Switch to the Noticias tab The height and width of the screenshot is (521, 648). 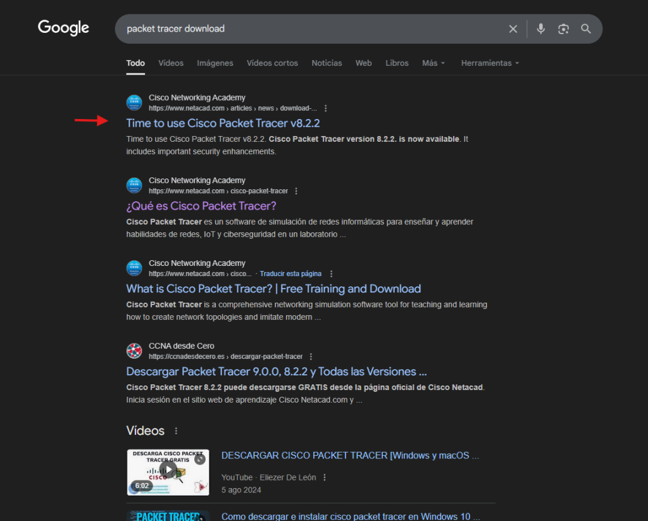click(x=327, y=63)
